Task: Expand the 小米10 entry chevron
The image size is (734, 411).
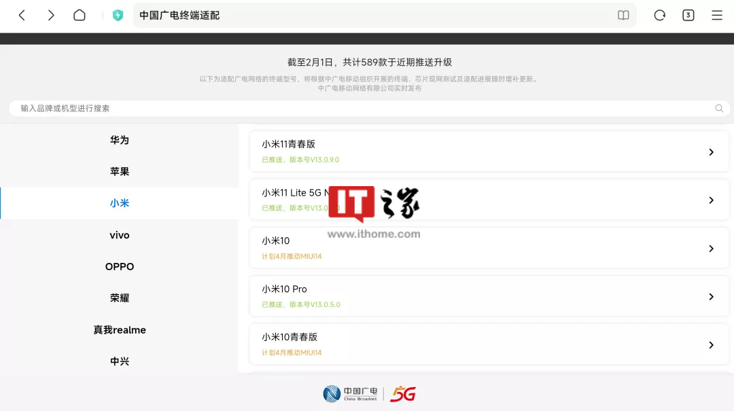Action: click(x=711, y=249)
